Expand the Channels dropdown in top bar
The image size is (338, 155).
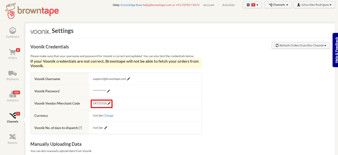coord(278,5)
